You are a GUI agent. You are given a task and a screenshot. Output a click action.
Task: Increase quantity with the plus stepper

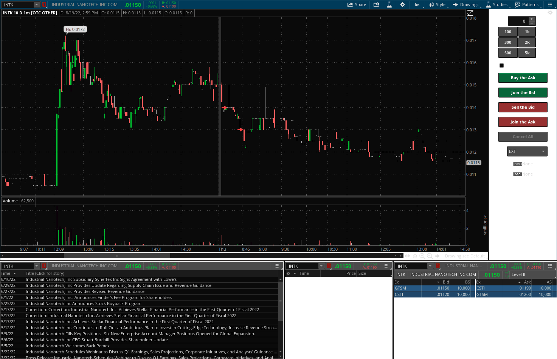pos(532,19)
